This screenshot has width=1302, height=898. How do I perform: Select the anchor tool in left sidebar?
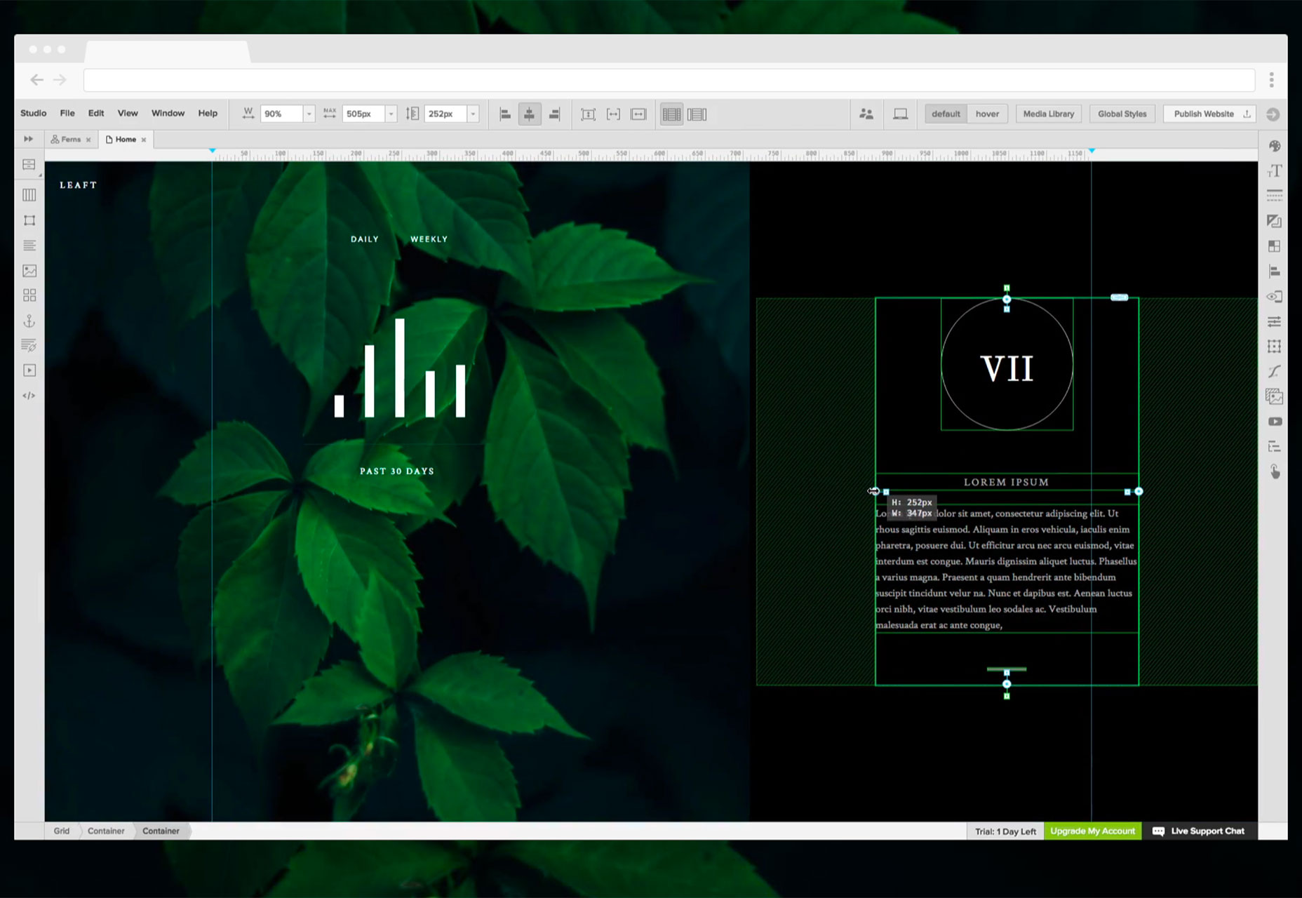(29, 321)
